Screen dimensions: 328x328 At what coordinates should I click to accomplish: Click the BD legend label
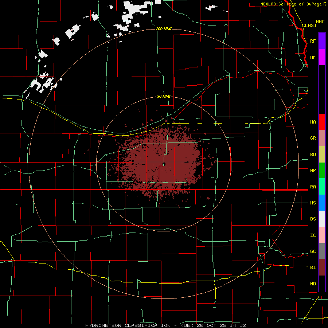pos(313,155)
